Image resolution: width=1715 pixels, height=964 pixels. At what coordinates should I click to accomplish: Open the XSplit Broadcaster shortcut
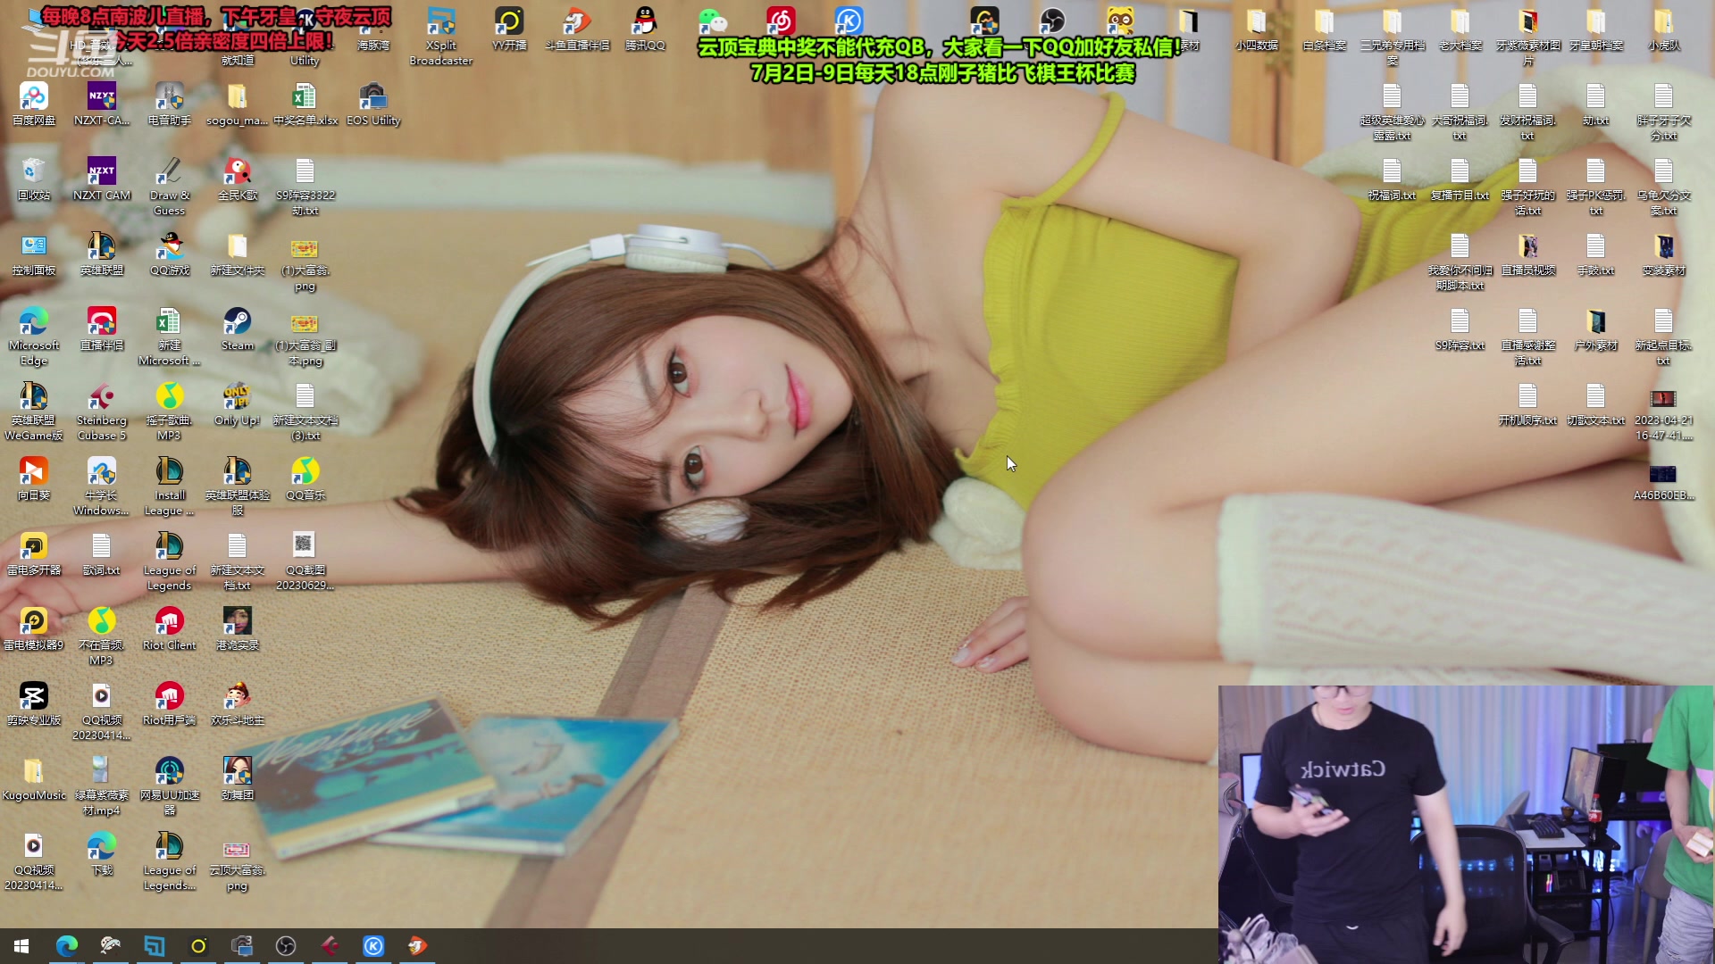pos(440,23)
